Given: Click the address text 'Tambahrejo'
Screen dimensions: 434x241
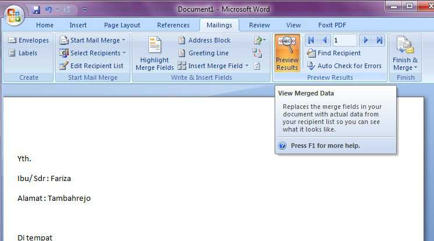Looking at the screenshot, I should pyautogui.click(x=69, y=199).
